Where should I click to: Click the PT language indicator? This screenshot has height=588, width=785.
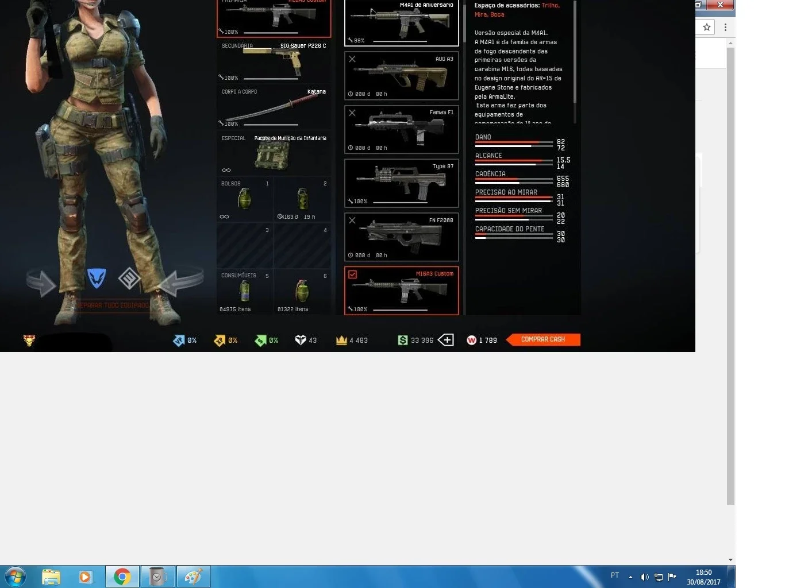point(615,575)
